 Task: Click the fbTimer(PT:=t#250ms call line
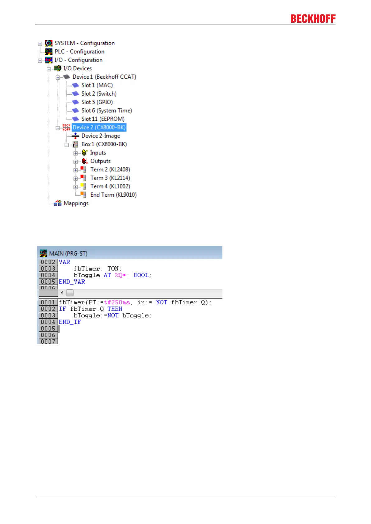(x=135, y=302)
